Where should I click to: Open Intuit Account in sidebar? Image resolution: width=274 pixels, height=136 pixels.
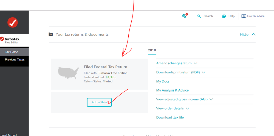point(9,135)
